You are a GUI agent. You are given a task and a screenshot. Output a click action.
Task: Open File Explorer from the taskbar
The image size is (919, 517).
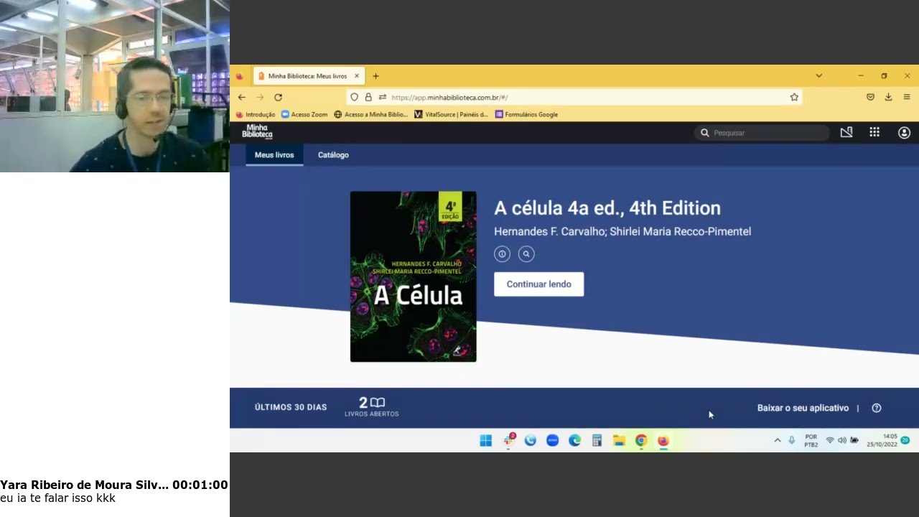(x=619, y=440)
